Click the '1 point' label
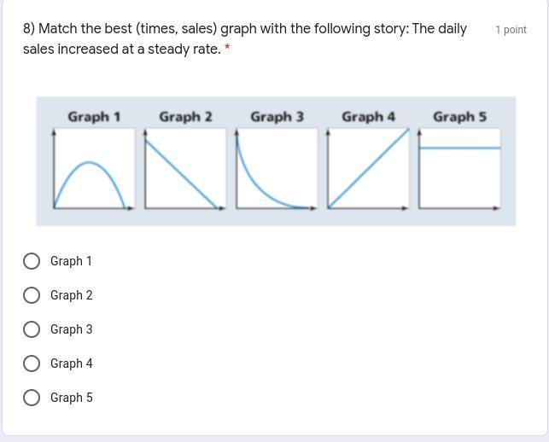 point(511,30)
